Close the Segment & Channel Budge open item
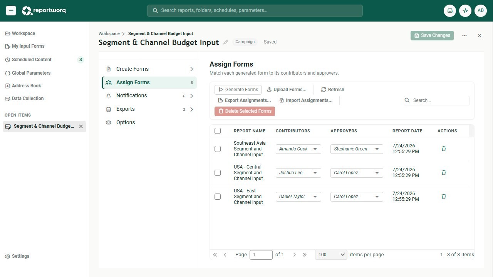Screen dimensions: 493x277 coord(81,126)
